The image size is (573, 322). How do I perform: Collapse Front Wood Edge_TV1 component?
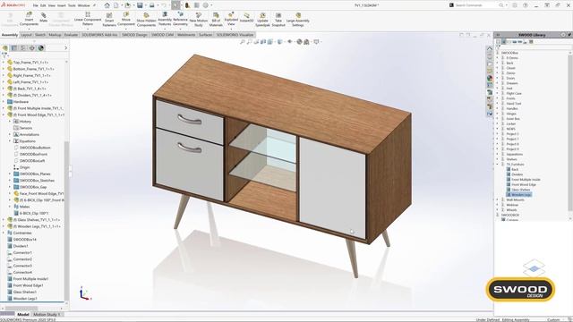pos(4,114)
